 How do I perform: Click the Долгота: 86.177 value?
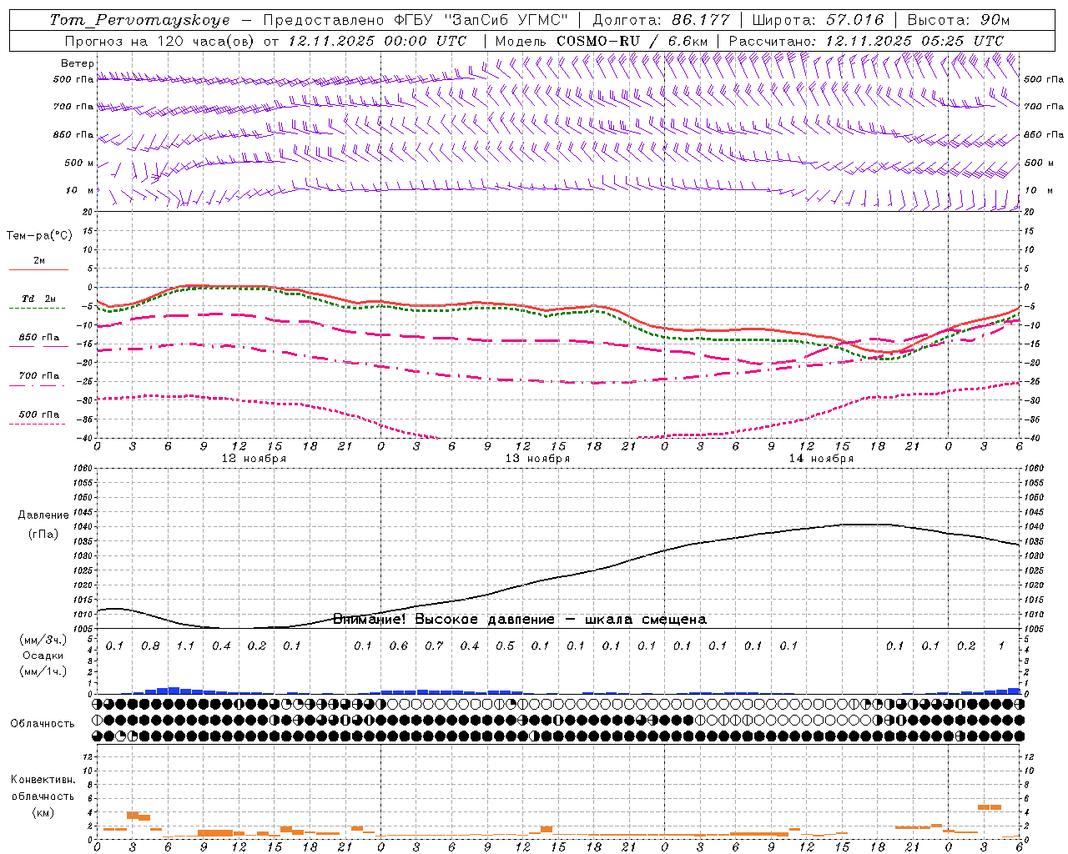(661, 20)
